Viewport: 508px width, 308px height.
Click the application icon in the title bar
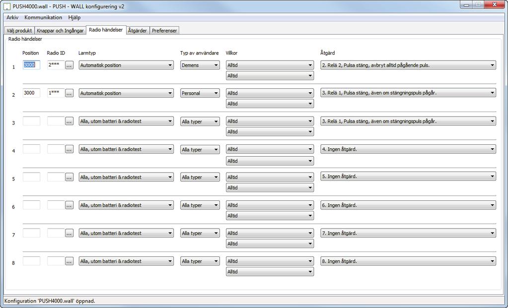6,6
